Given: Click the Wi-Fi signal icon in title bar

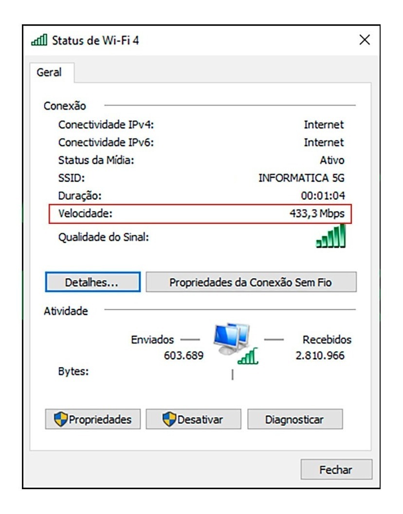Looking at the screenshot, I should 39,40.
